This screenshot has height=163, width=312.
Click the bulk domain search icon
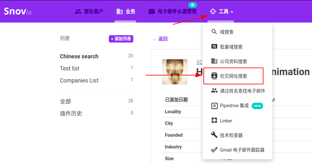point(214,47)
